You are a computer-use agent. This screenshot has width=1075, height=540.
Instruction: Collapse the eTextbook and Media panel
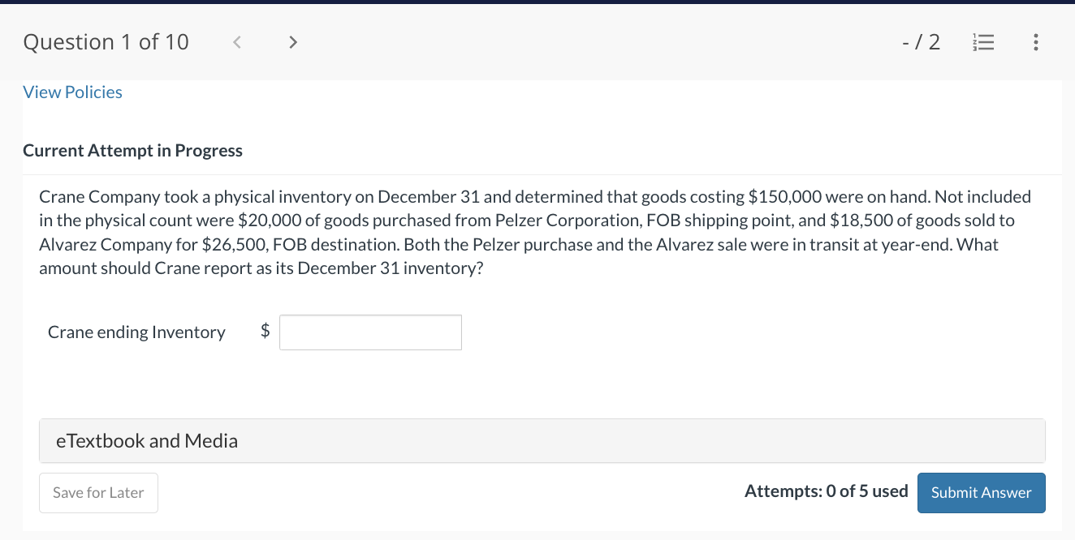tap(146, 440)
